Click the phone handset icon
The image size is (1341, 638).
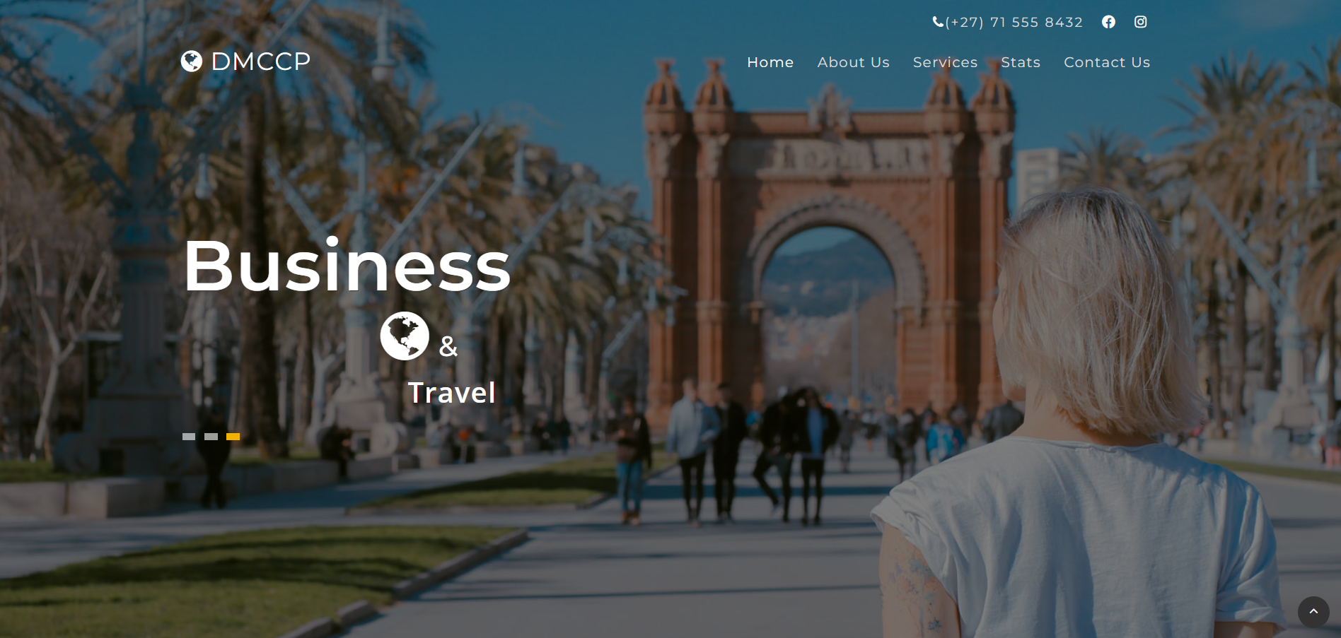[938, 22]
